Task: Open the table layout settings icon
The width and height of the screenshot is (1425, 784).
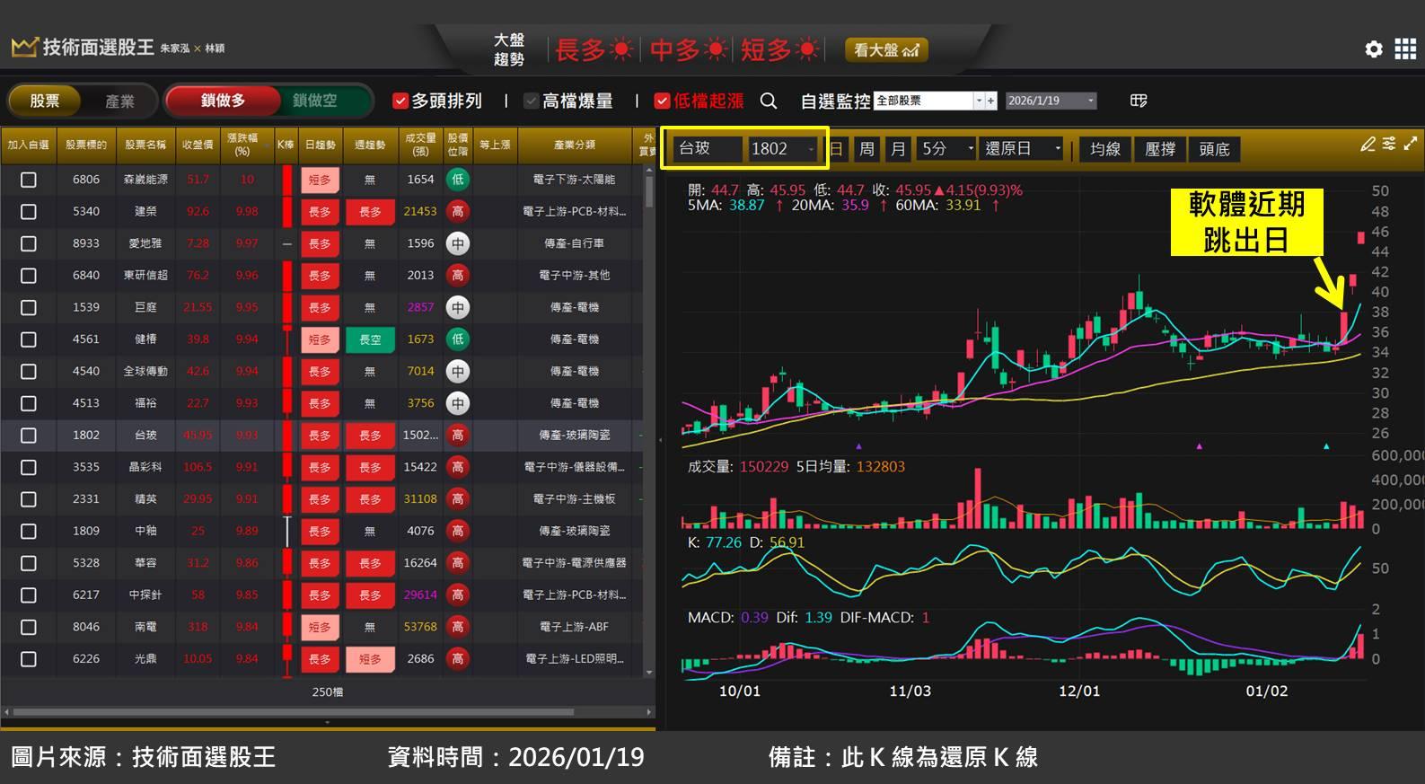Action: (1139, 101)
